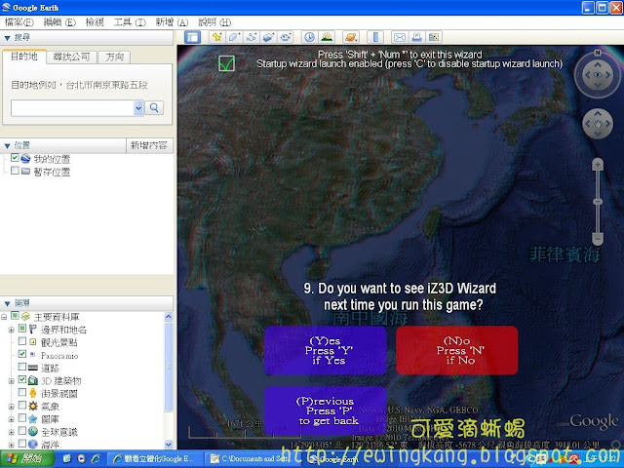The height and width of the screenshot is (468, 624).
Task: Open the 檔案 menu
Action: tap(19, 22)
